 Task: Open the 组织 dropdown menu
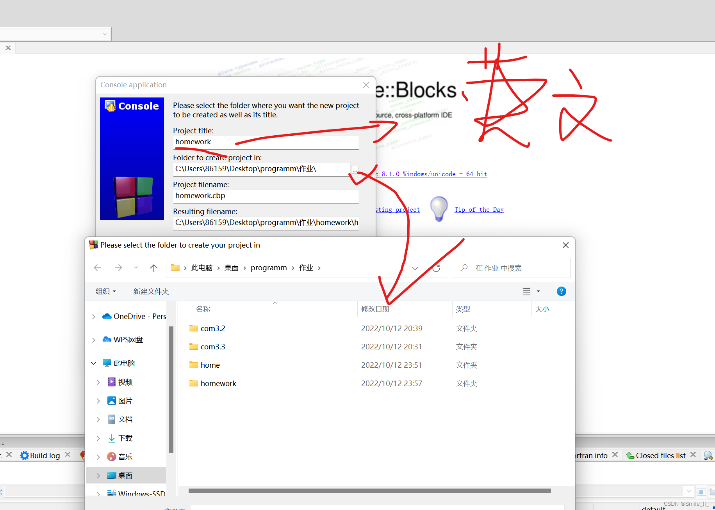click(x=105, y=291)
